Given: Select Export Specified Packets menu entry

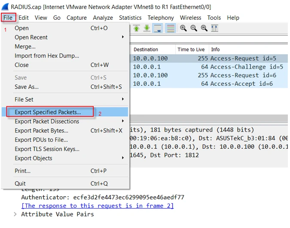Looking at the screenshot, I should pos(48,112).
